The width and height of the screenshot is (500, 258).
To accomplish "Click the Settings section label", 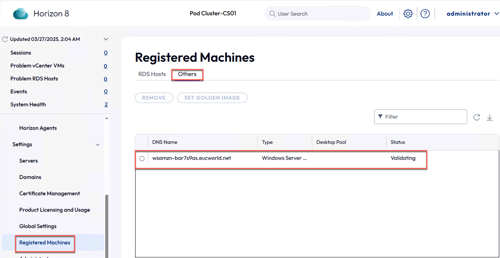I will pos(22,144).
